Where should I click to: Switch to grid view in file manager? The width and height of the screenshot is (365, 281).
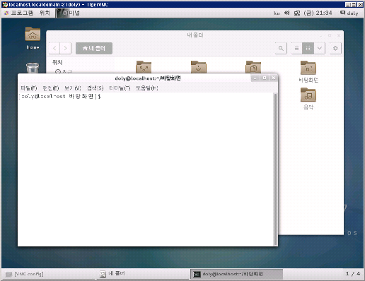click(x=308, y=48)
